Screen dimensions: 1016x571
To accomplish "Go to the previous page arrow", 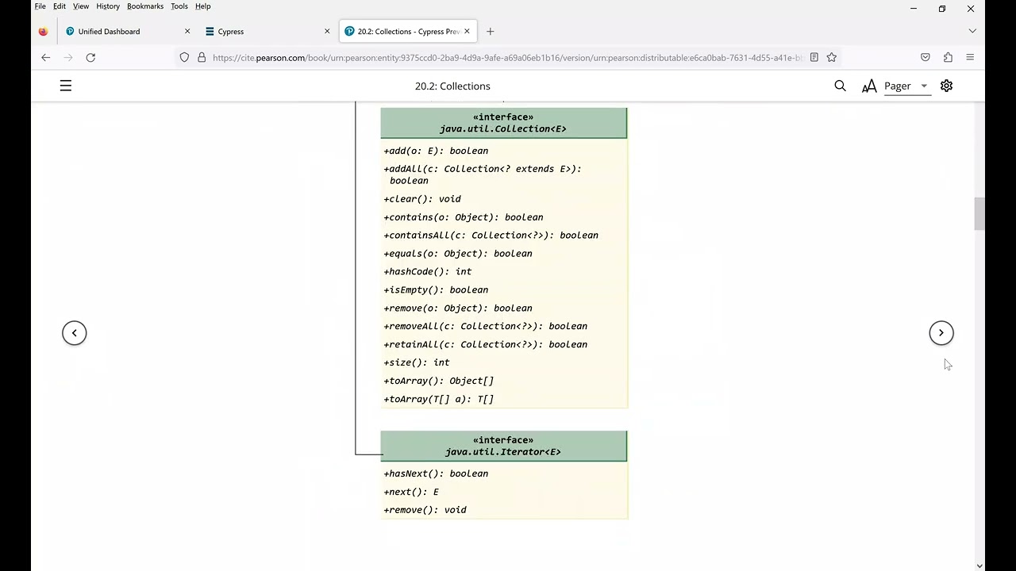I will click(75, 333).
